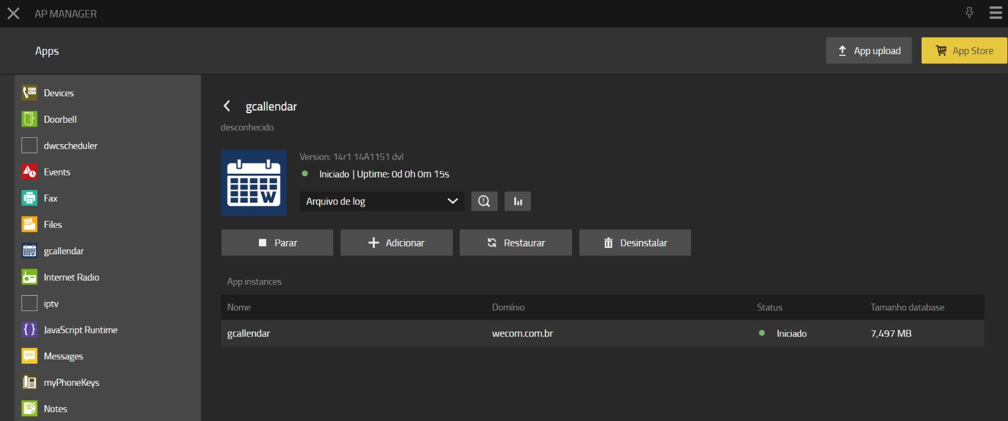
Task: Expand the Arquivo de log dropdown
Action: [382, 201]
